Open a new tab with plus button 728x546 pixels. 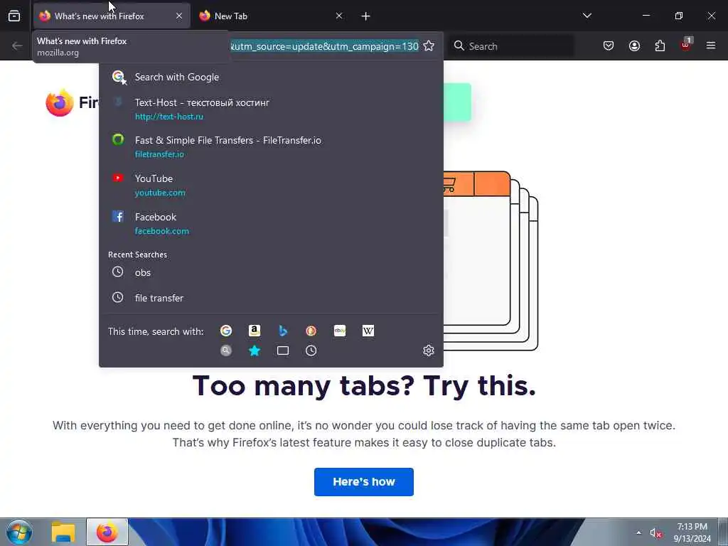click(365, 16)
